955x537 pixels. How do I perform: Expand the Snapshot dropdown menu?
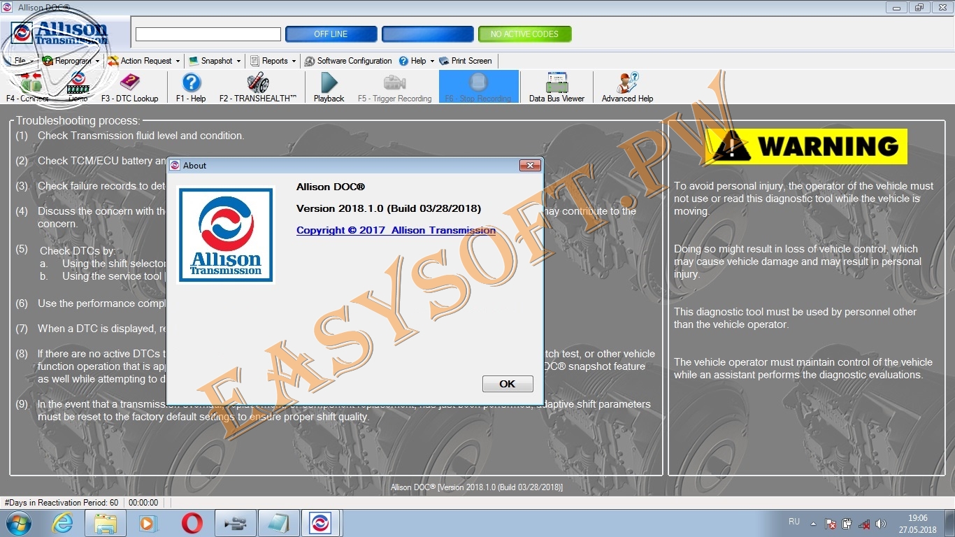[215, 61]
